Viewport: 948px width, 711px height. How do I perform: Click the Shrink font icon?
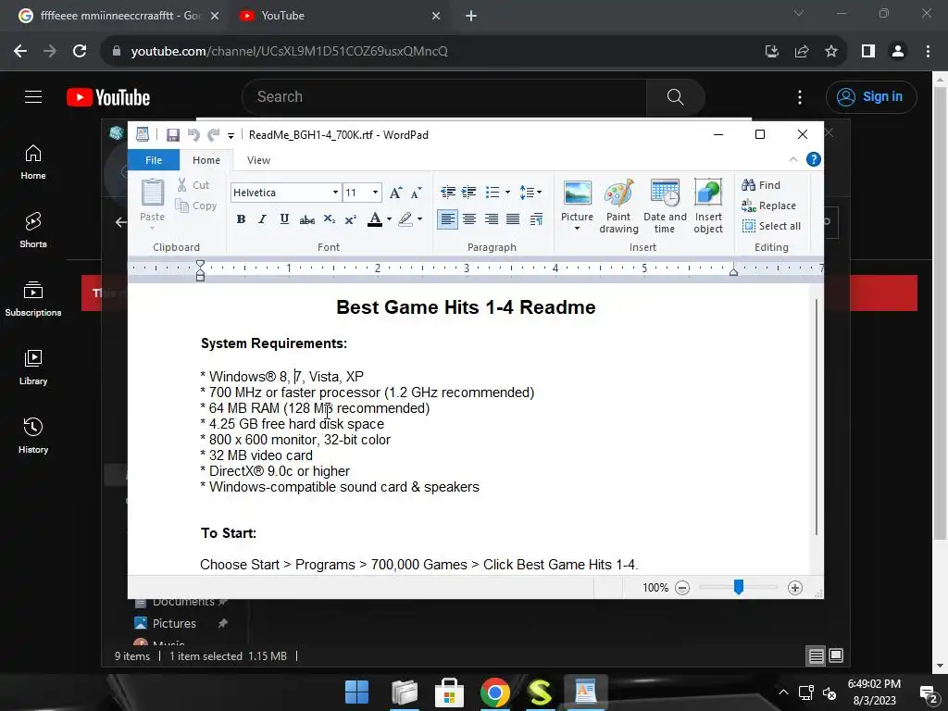pyautogui.click(x=416, y=193)
